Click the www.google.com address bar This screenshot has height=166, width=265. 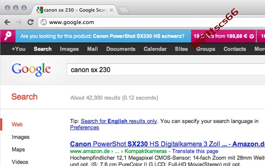pyautogui.click(x=152, y=22)
